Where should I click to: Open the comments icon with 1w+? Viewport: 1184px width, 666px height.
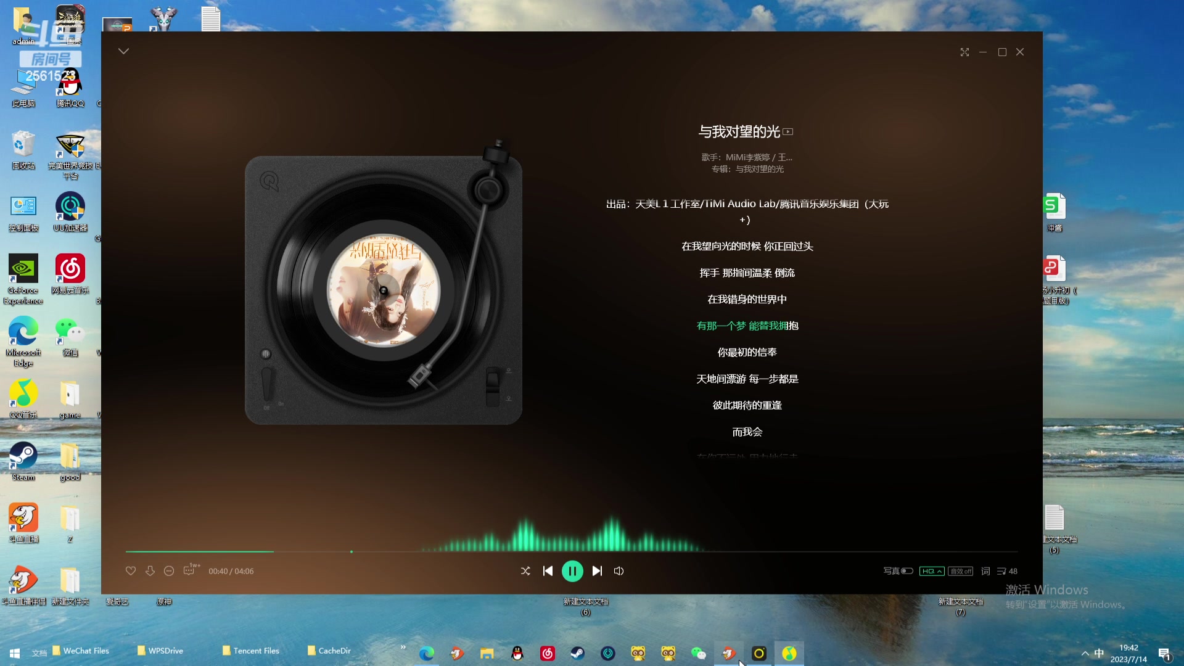189,571
